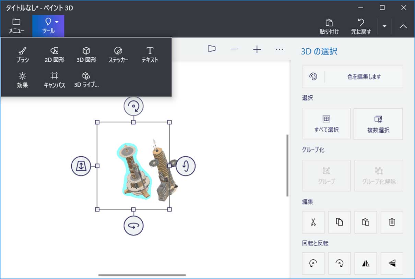
Task: Click the canvas horizontal scrollbar
Action: tap(142, 275)
